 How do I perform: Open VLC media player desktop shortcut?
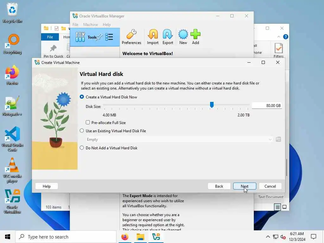click(x=12, y=170)
